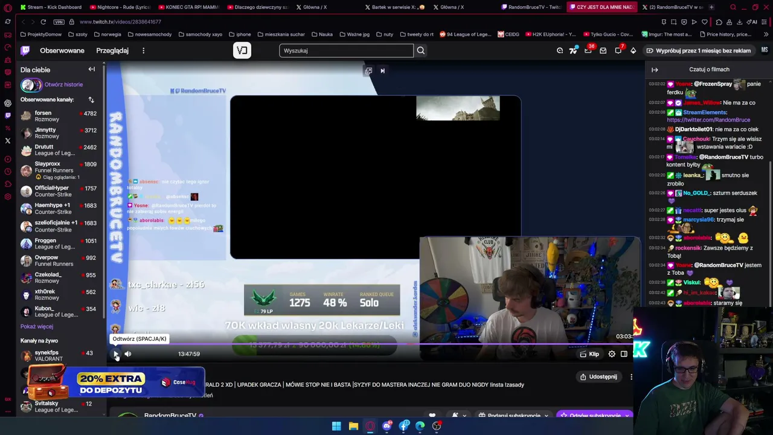Open Twitch inbox with 36 badge
The height and width of the screenshot is (435, 773).
pos(588,51)
